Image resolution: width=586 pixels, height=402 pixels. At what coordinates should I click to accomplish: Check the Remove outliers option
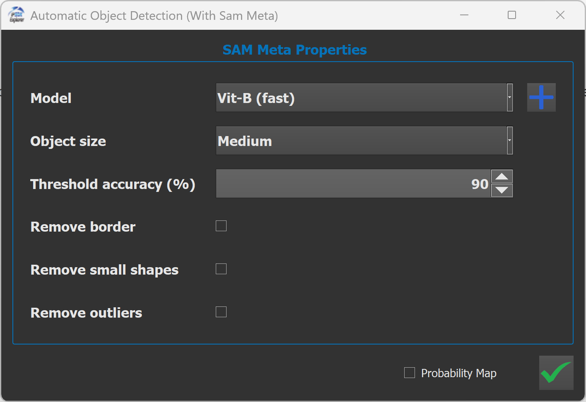[221, 312]
